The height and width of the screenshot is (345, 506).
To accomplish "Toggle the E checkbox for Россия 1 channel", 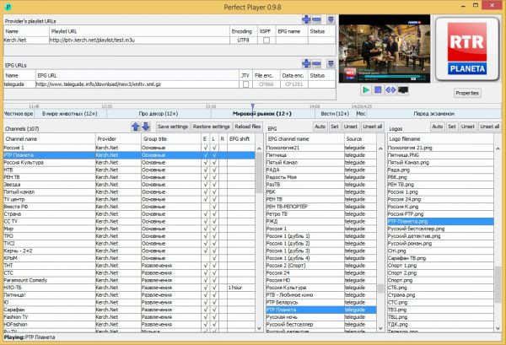I will (205, 148).
